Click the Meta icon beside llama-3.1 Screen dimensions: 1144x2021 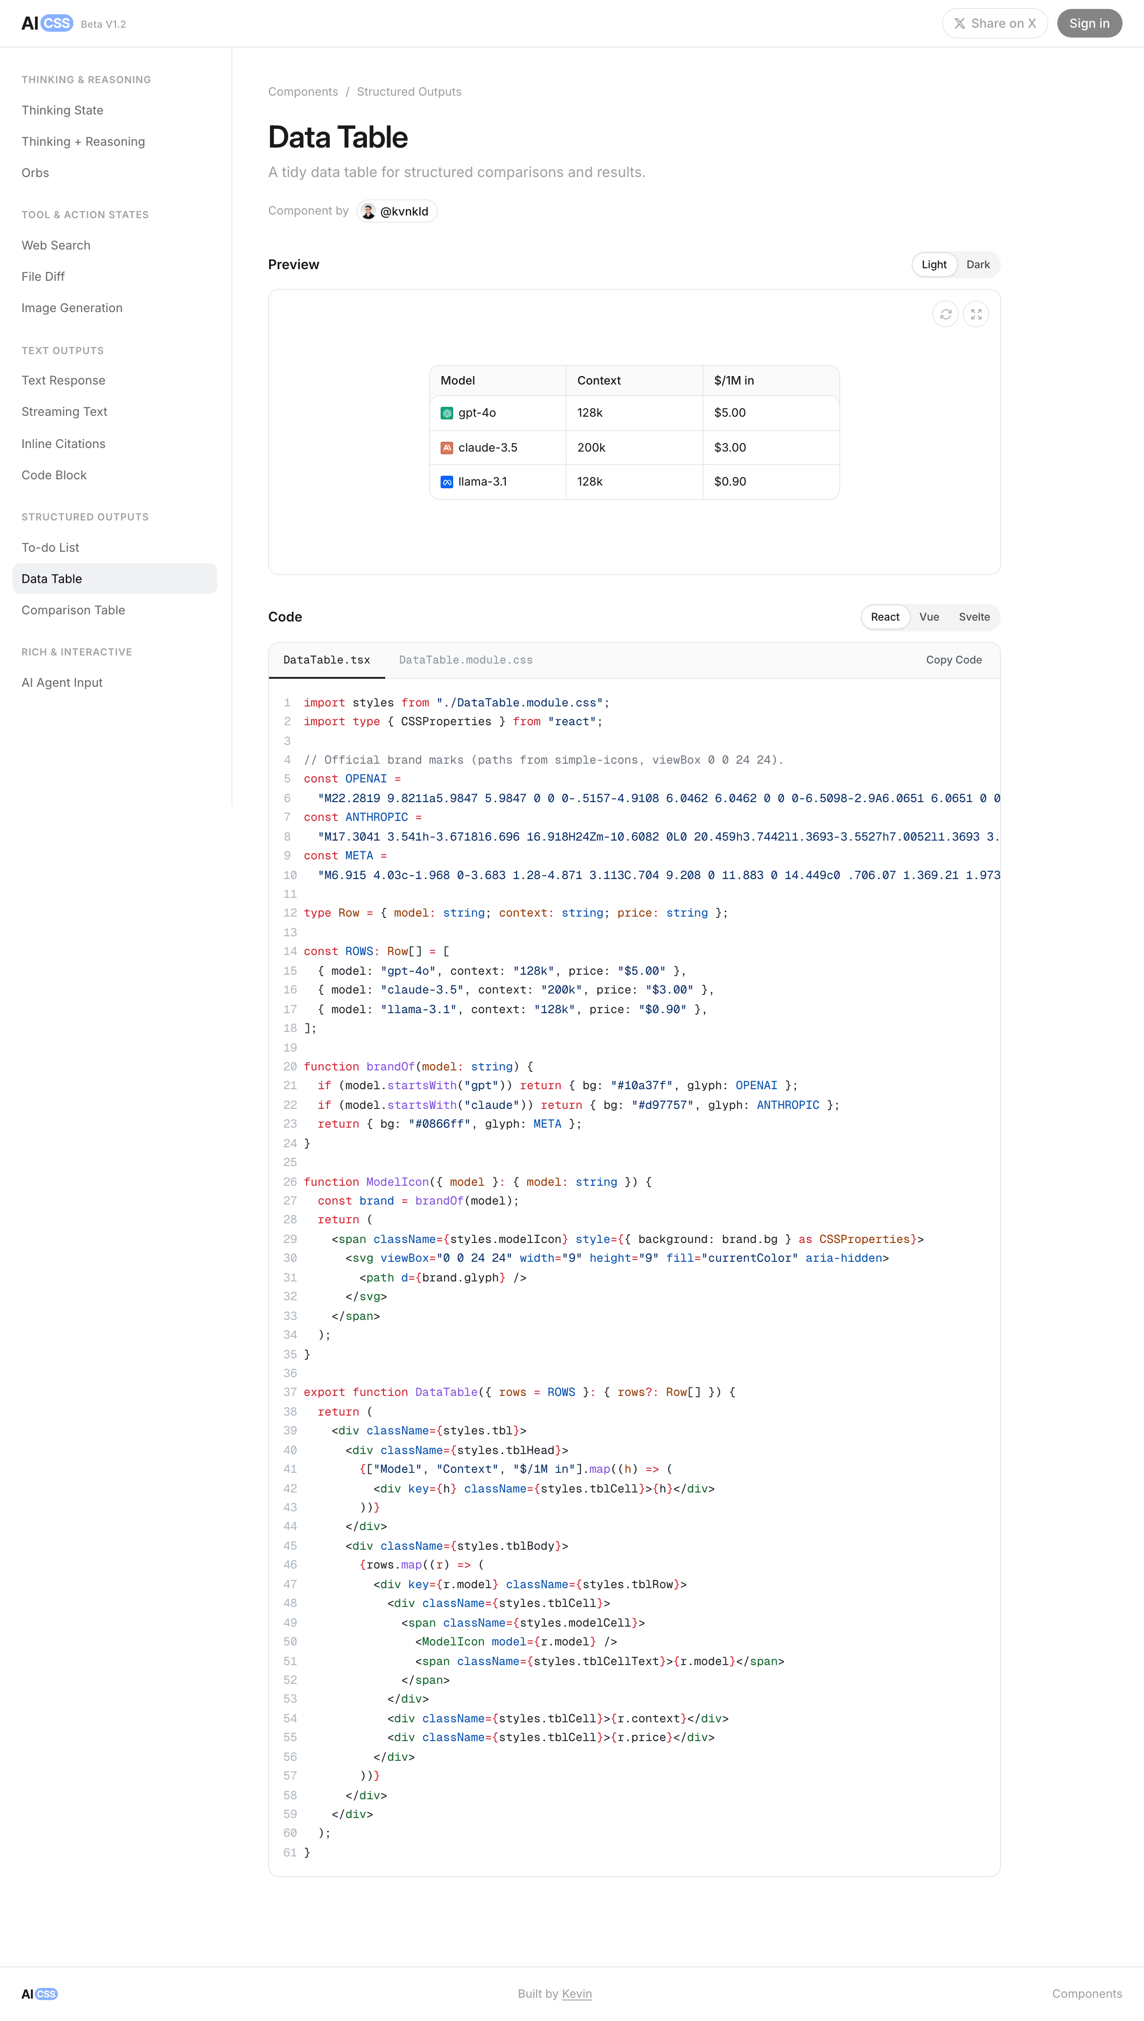coord(447,482)
